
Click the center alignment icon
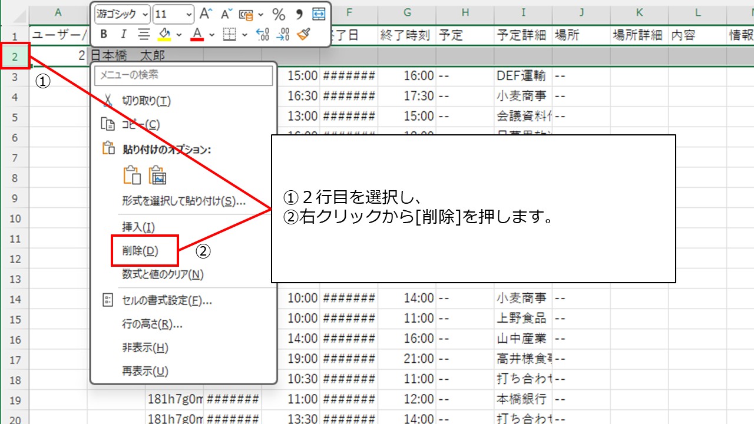143,35
